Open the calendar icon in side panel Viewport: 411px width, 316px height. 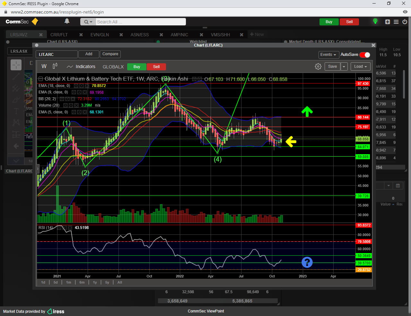point(398,186)
